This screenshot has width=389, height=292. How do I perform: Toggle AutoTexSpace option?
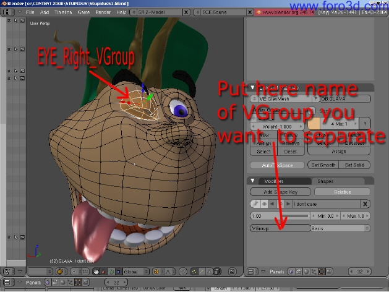click(x=277, y=165)
